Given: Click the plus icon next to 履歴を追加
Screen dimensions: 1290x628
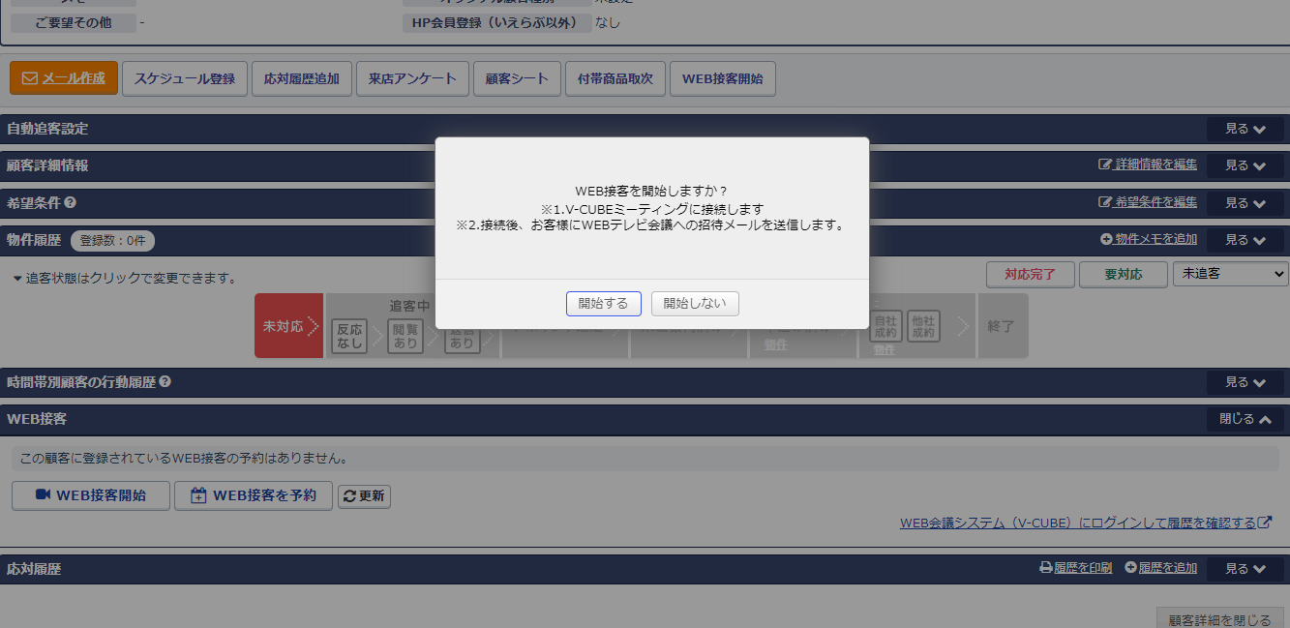Looking at the screenshot, I should point(1127,568).
